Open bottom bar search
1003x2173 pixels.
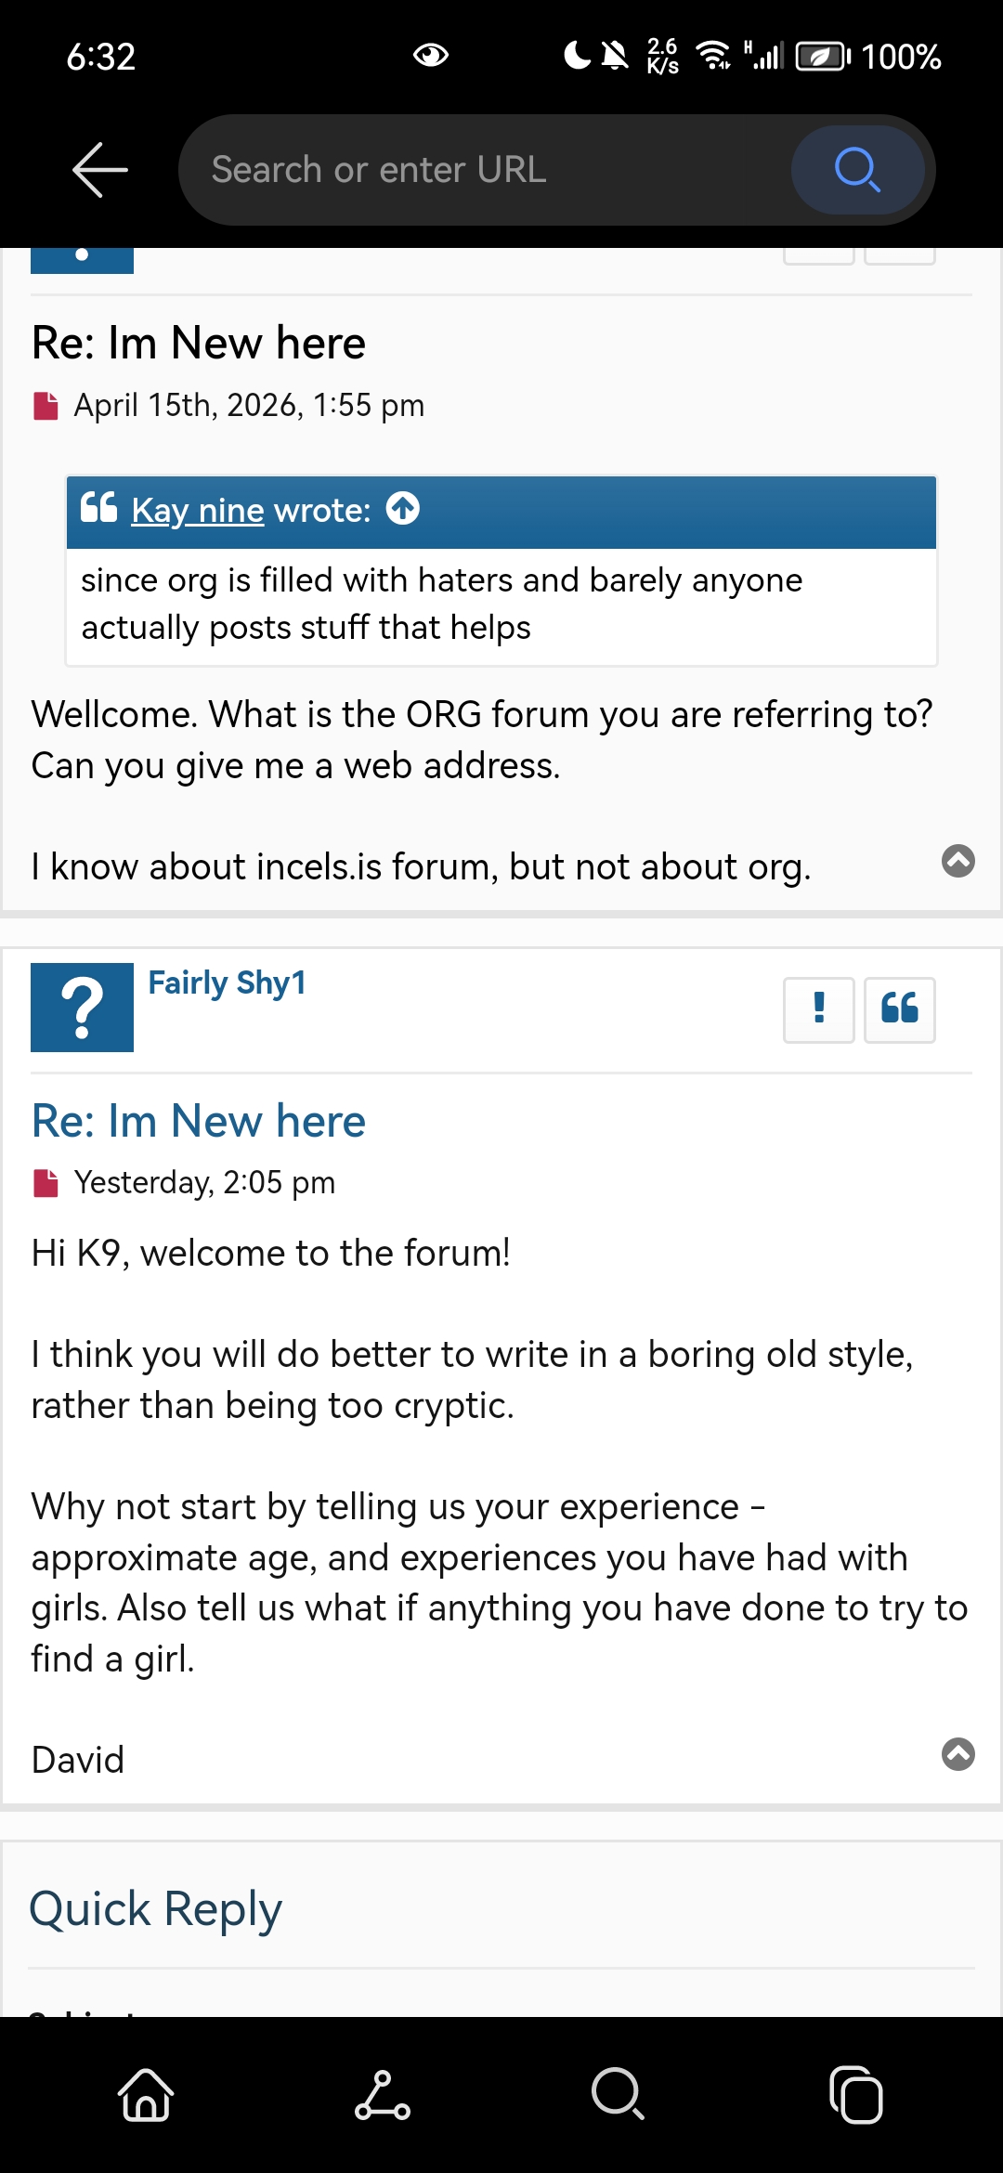[618, 2095]
